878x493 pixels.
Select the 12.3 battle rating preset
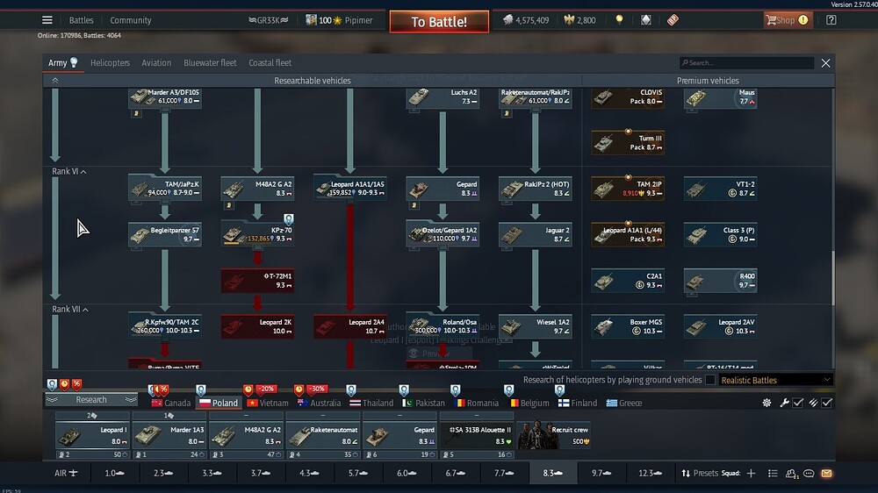click(x=650, y=474)
